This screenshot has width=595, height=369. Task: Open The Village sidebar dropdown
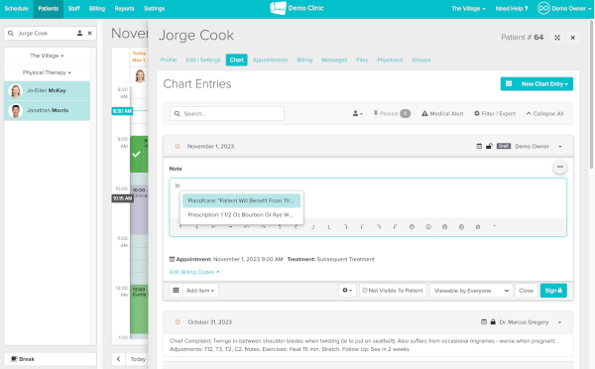coord(47,56)
